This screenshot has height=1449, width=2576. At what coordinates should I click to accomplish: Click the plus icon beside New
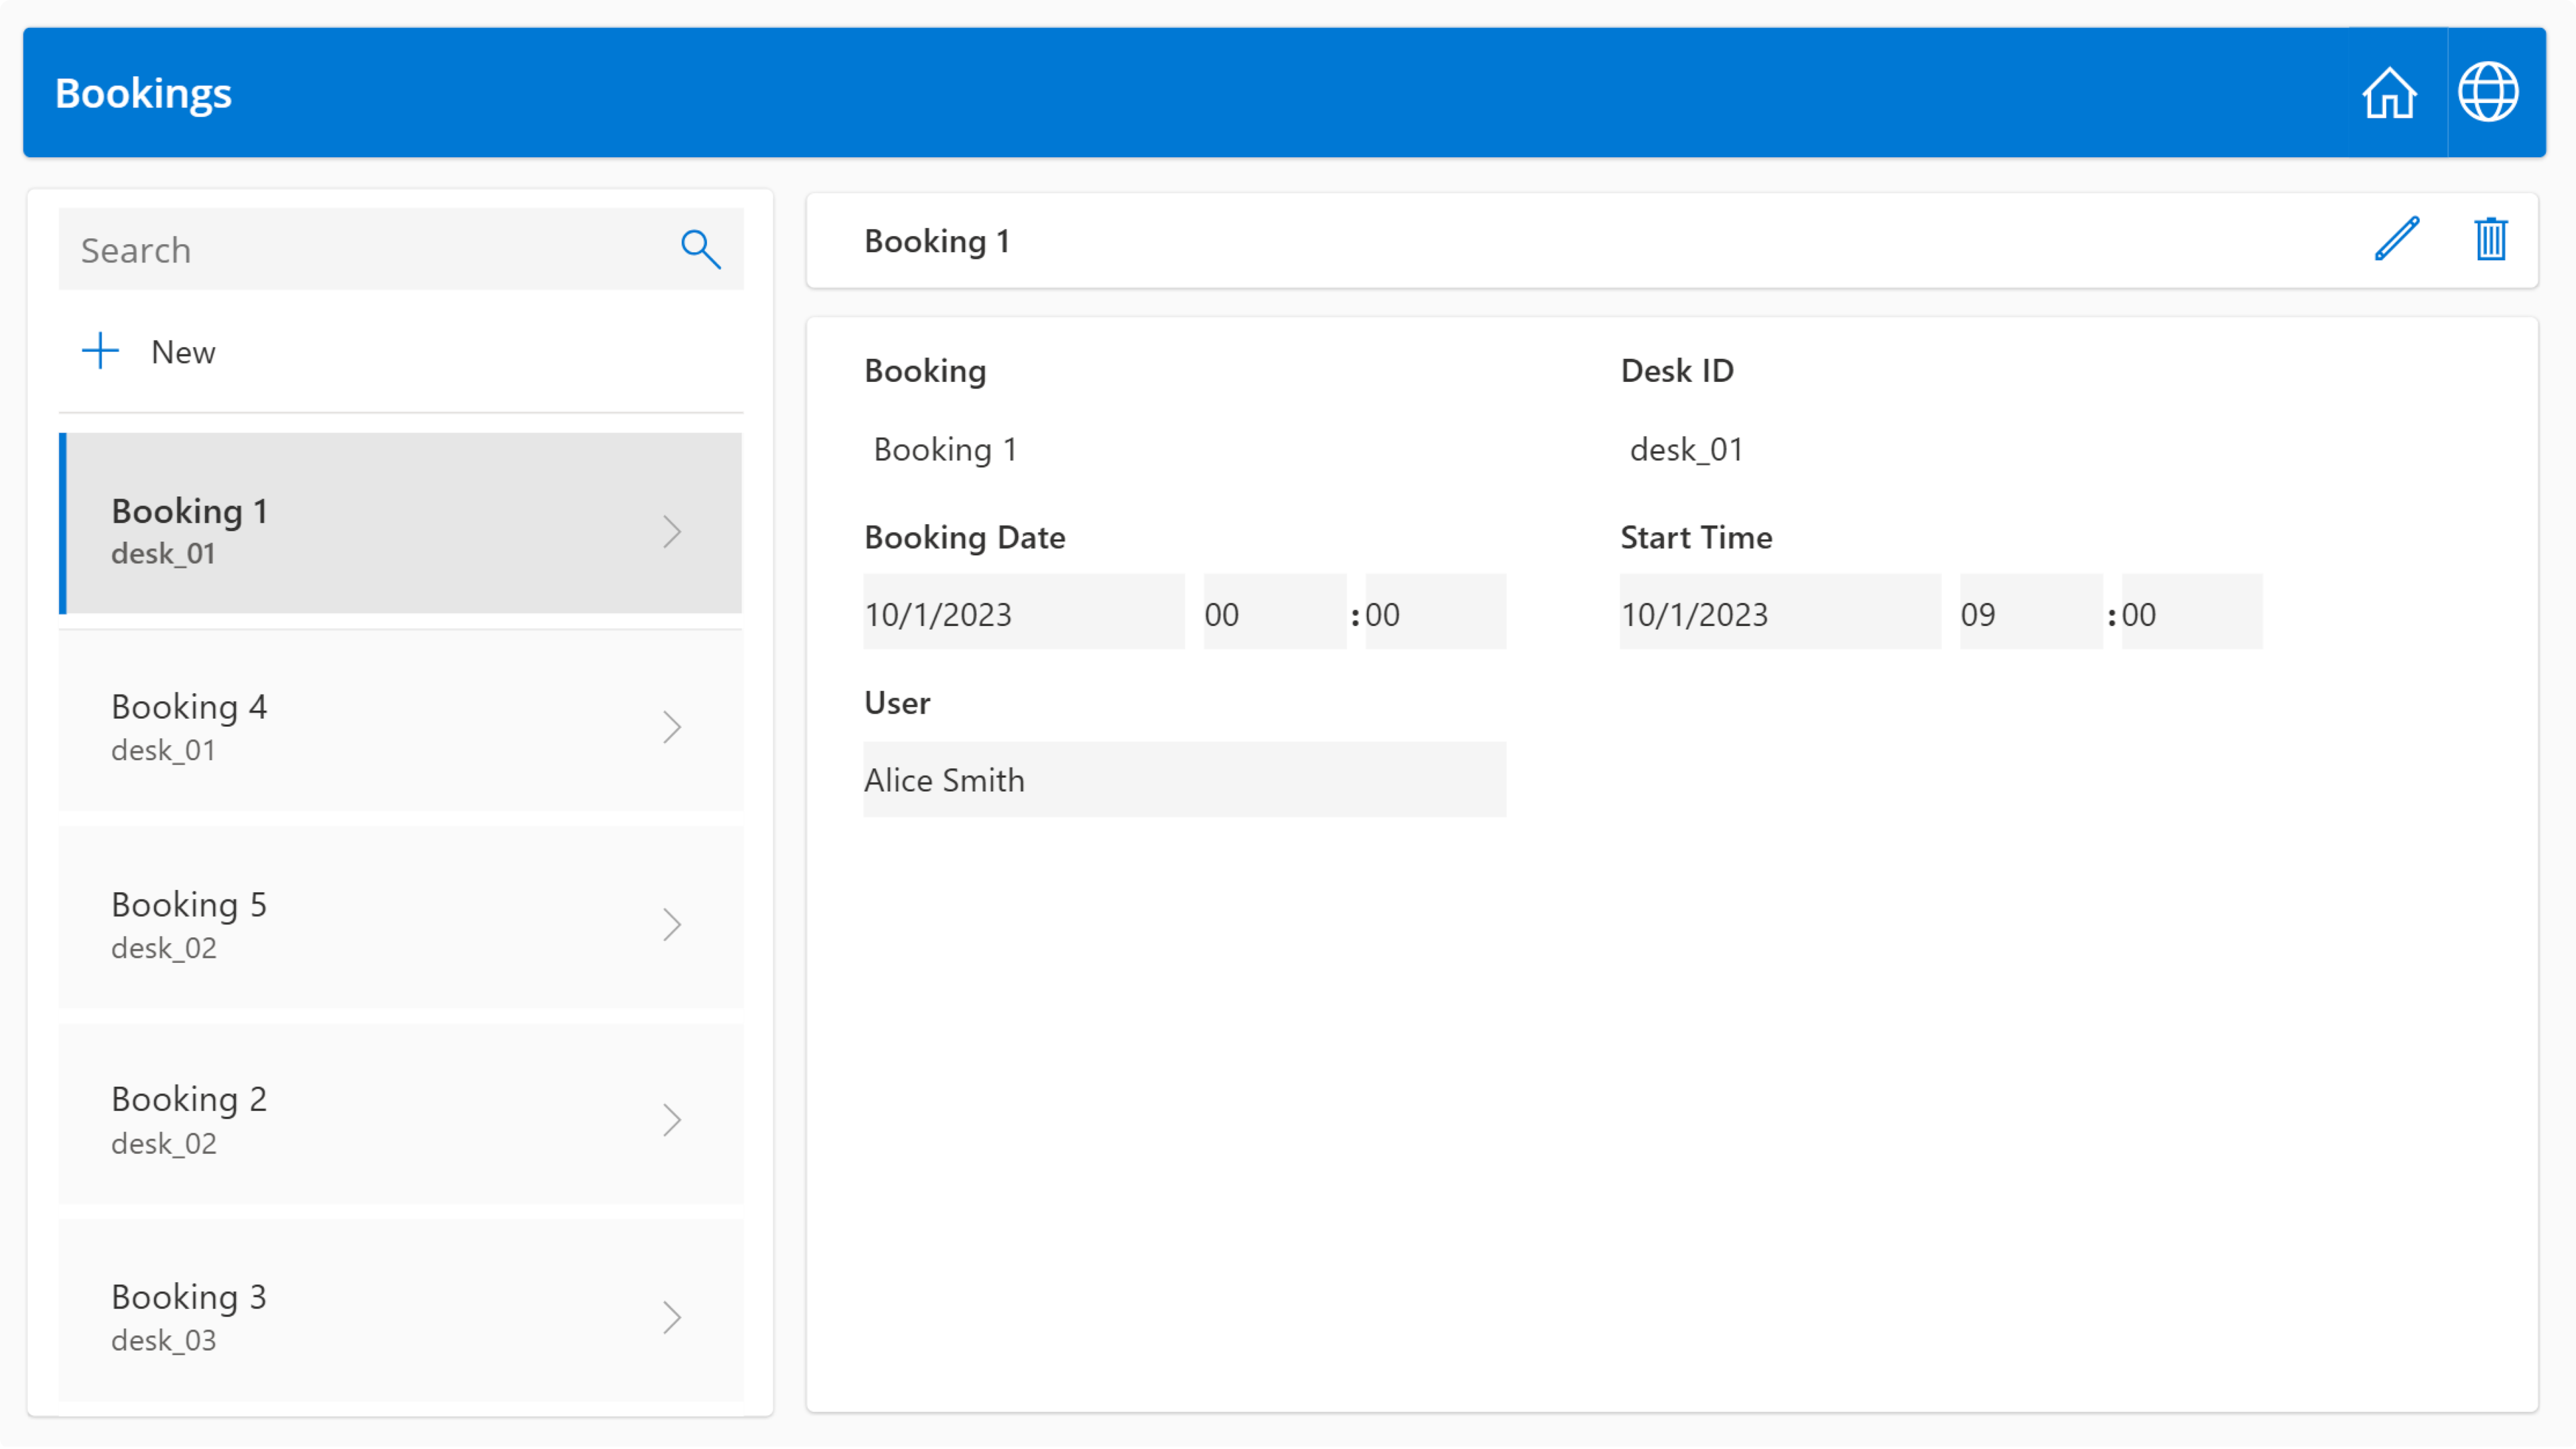click(100, 351)
